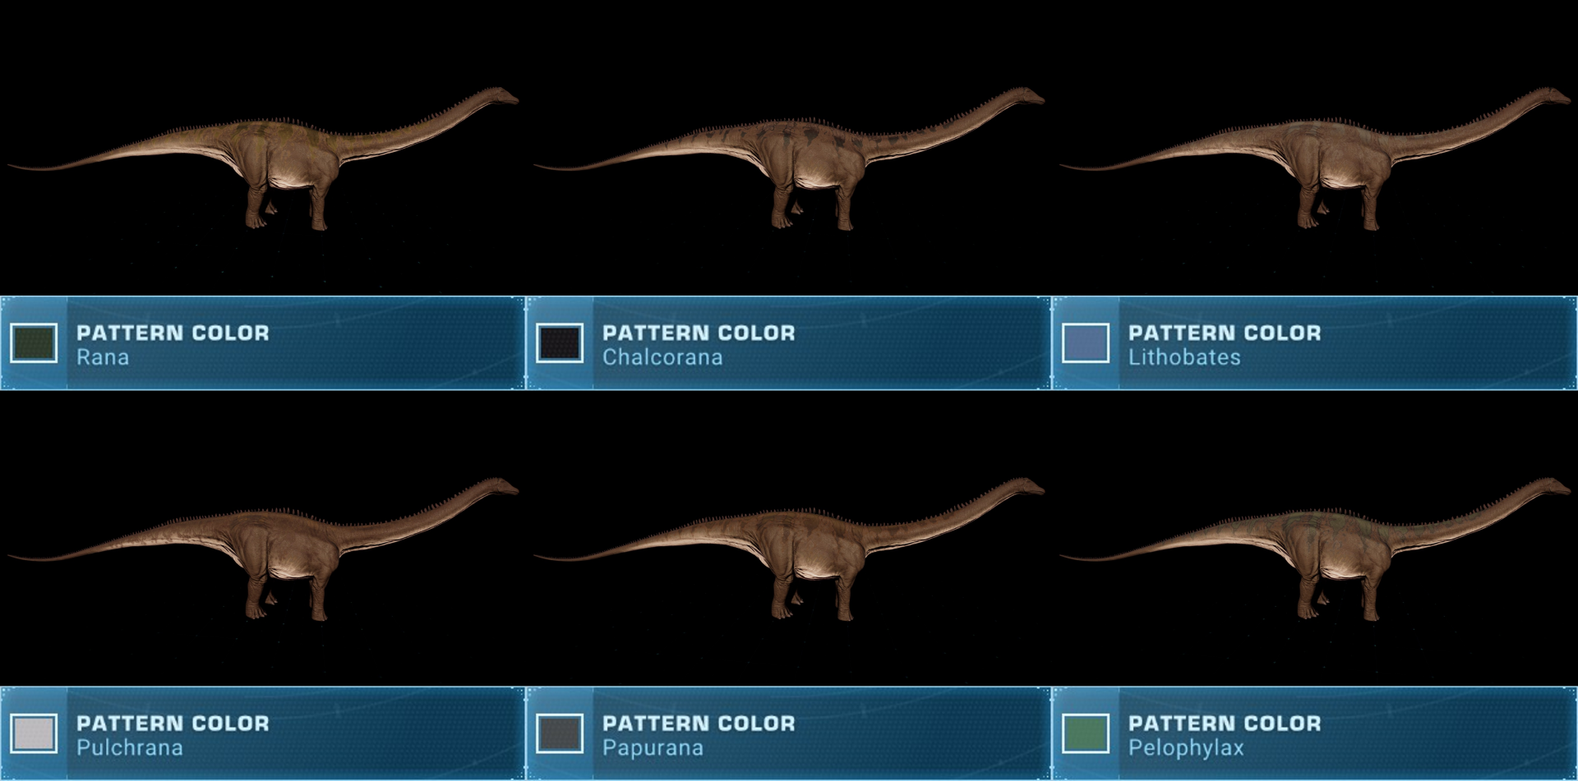Image resolution: width=1578 pixels, height=781 pixels.
Task: Click the light gray Pulchrana color swatch
Action: coord(34,733)
